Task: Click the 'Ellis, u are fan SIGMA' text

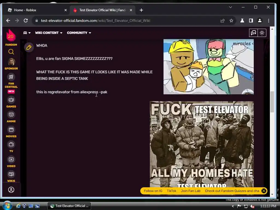Action: coord(74,59)
